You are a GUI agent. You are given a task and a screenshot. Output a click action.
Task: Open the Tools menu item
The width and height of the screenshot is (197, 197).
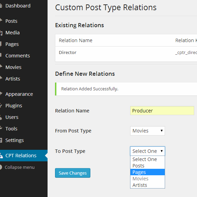tap(11, 129)
